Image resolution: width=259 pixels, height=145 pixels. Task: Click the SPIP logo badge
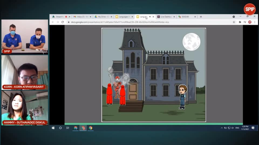point(250,9)
